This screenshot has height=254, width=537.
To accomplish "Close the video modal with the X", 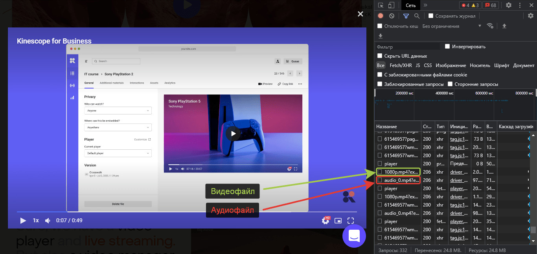I will (x=360, y=14).
